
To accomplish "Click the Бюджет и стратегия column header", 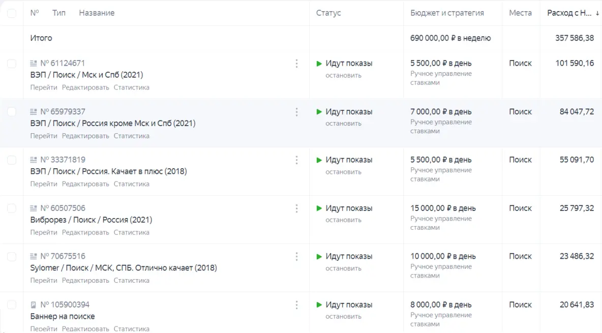I will point(447,13).
